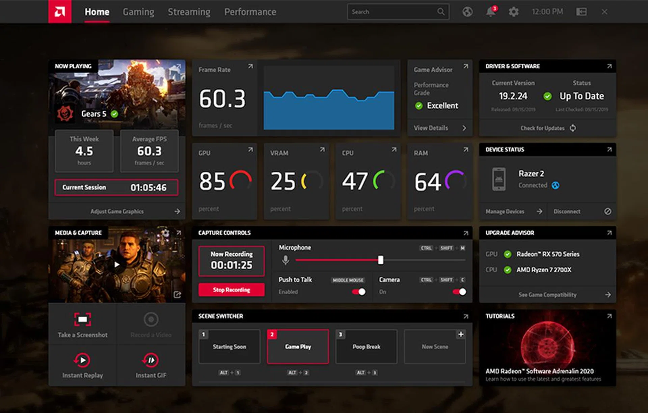648x413 pixels.
Task: Open the Performance tab
Action: (250, 12)
